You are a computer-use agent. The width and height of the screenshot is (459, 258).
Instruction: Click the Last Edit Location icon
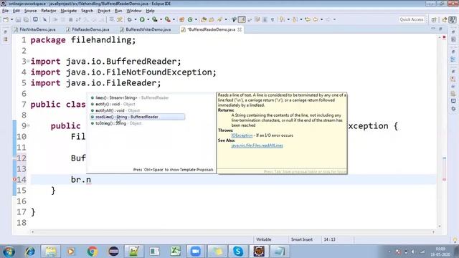(308, 19)
